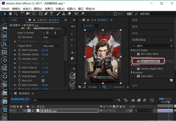Image resolution: width=176 pixels, height=121 pixels.
Task: Toggle the snapping 对齐 checkbox
Action: pyautogui.click(x=115, y=14)
